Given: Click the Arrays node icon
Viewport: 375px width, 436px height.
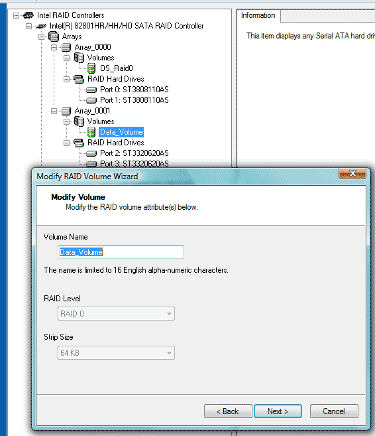Looking at the screenshot, I should [x=54, y=36].
